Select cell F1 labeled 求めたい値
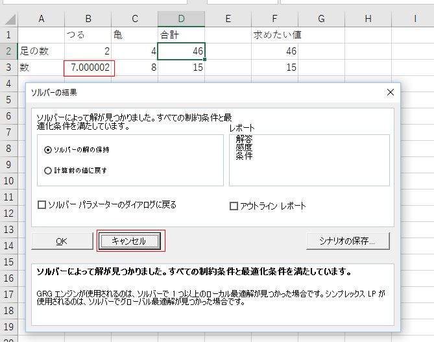Viewport: 434px width, 342px height. 275,35
